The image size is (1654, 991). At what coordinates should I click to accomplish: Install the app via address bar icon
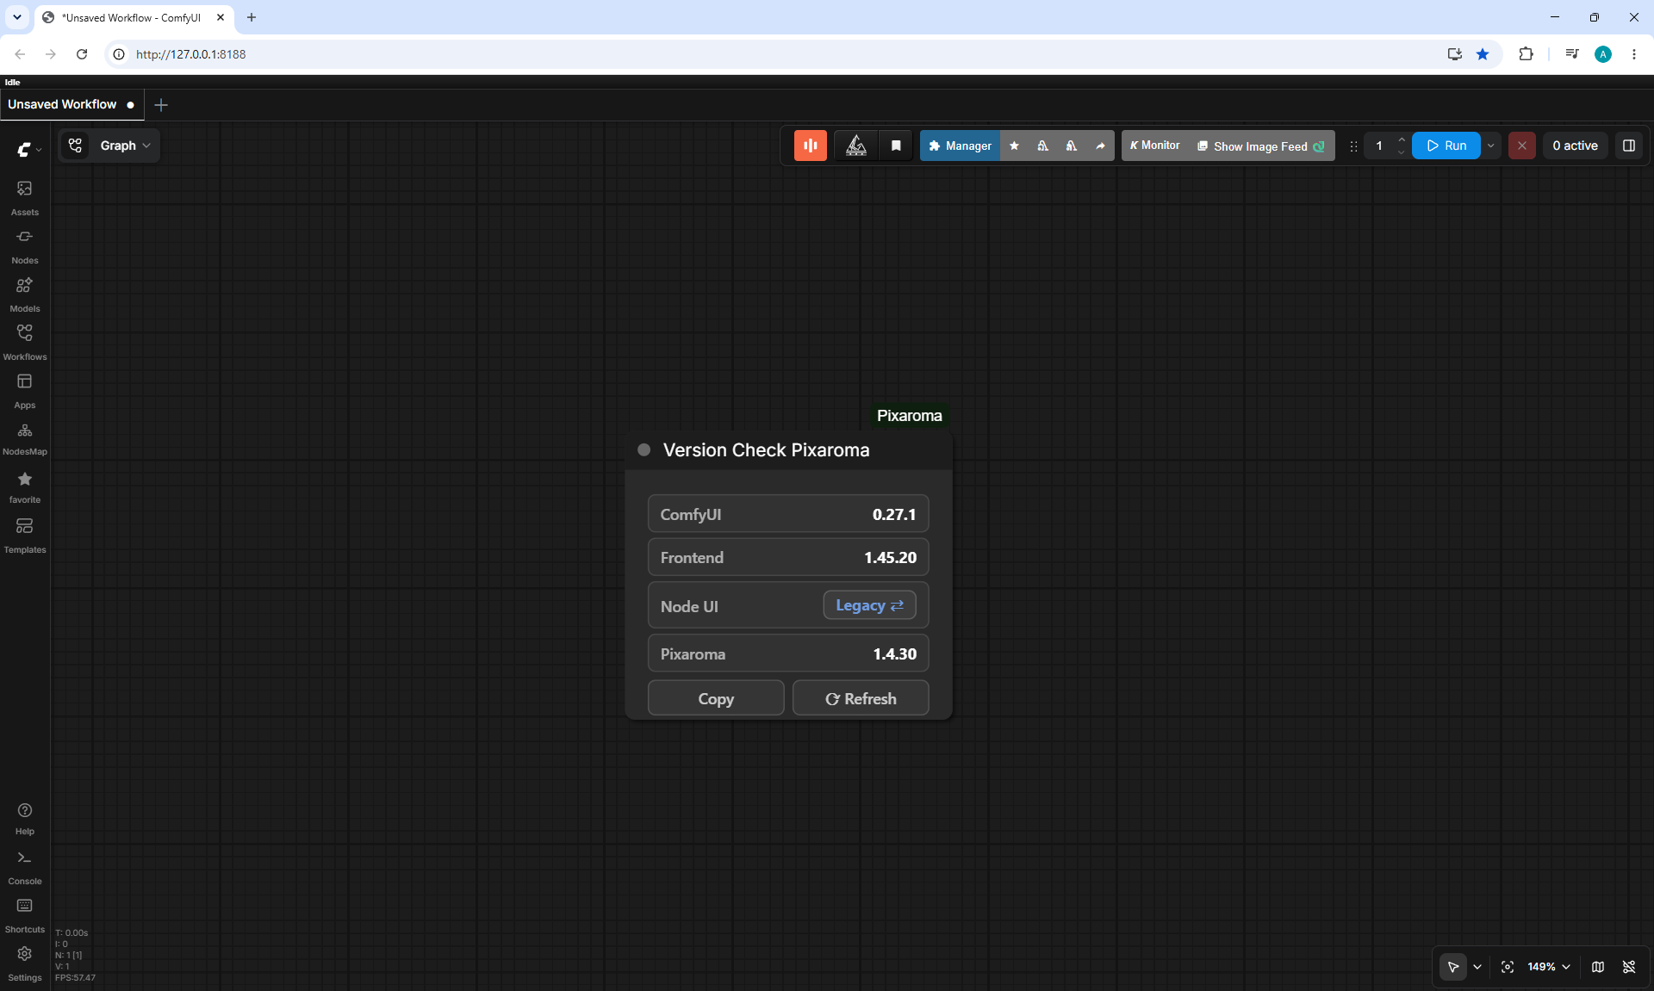click(1455, 54)
